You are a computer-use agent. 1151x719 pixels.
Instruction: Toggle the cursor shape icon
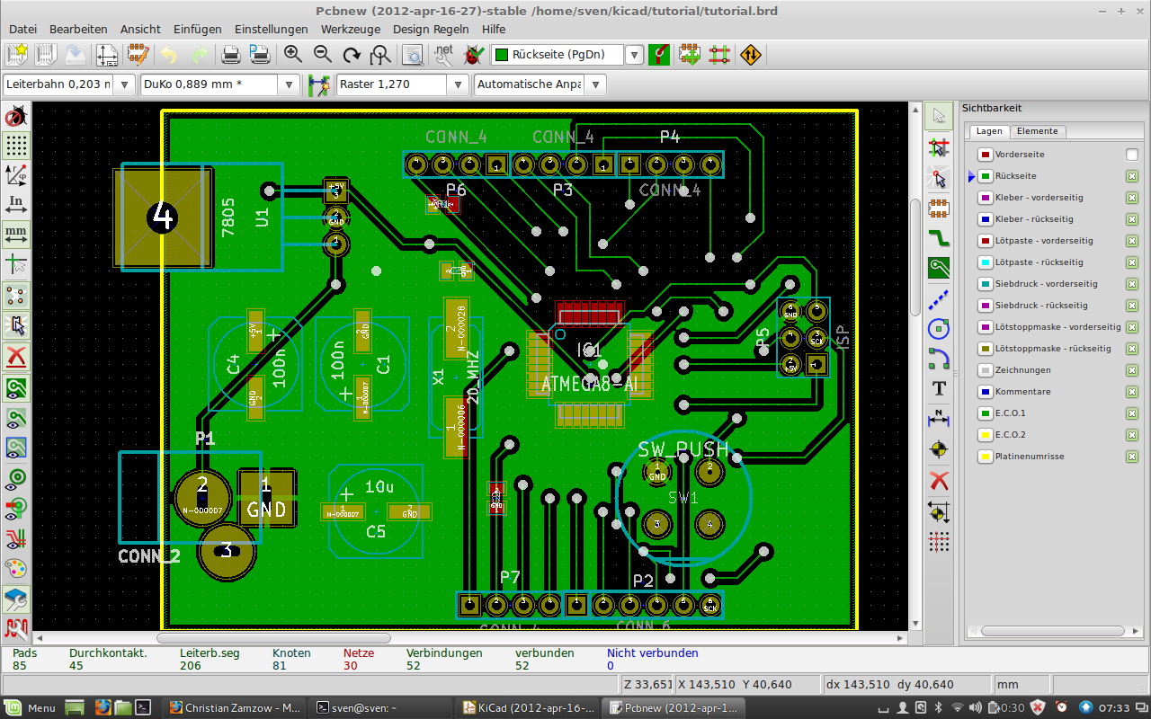click(16, 264)
